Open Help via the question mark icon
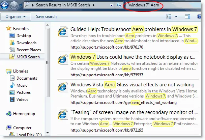Image resolution: width=205 pixels, height=140 pixels. [x=199, y=17]
